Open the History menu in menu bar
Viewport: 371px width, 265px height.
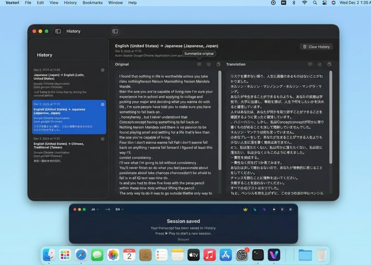point(70,2)
